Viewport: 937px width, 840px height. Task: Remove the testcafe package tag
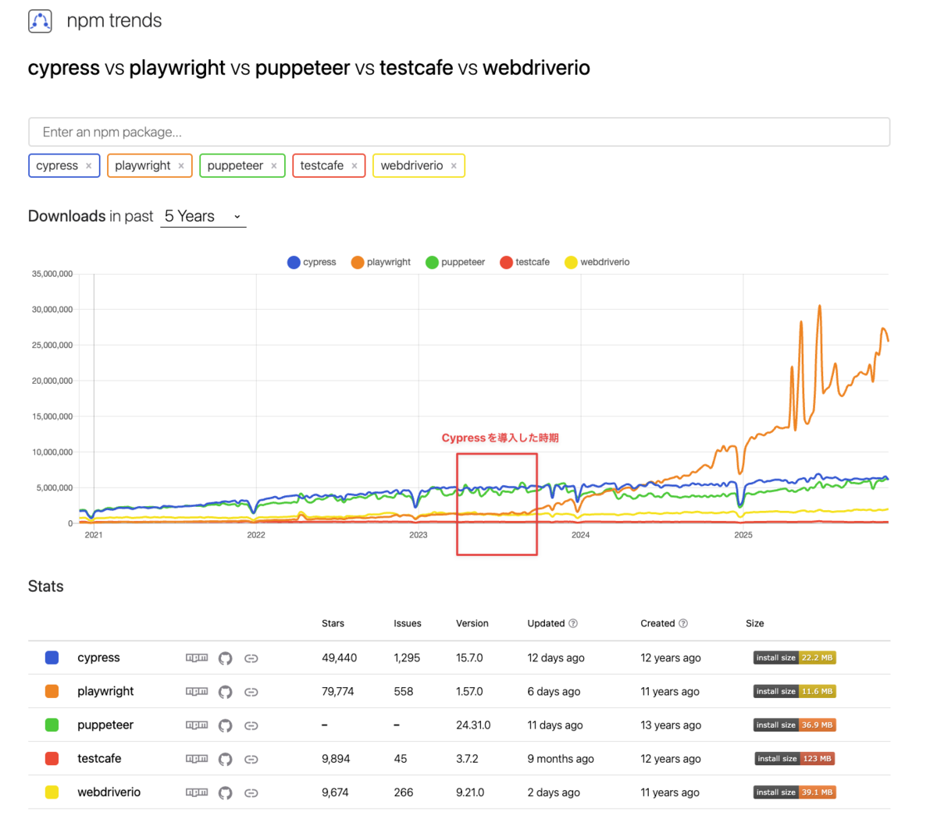click(354, 166)
